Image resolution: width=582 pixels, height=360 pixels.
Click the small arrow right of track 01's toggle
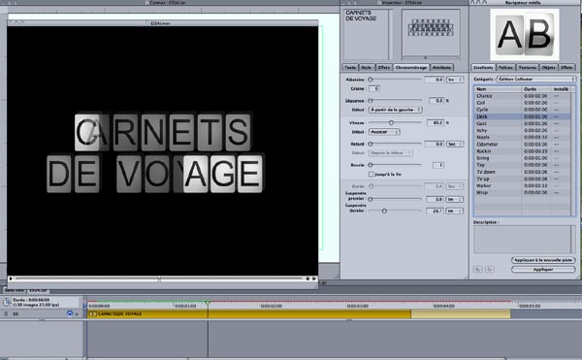click(x=78, y=314)
